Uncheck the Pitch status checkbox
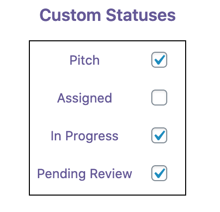Screen dimensions: 220x212 159,60
